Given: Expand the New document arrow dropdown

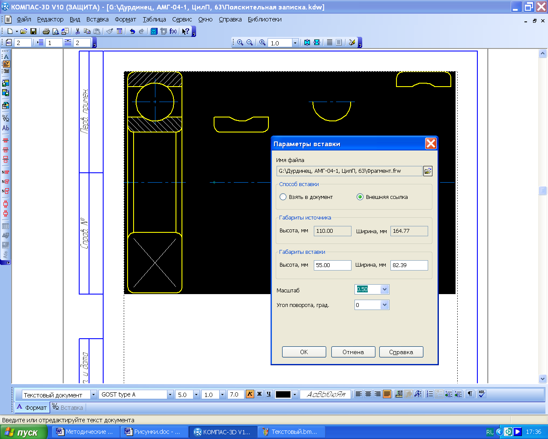Looking at the screenshot, I should tap(17, 31).
